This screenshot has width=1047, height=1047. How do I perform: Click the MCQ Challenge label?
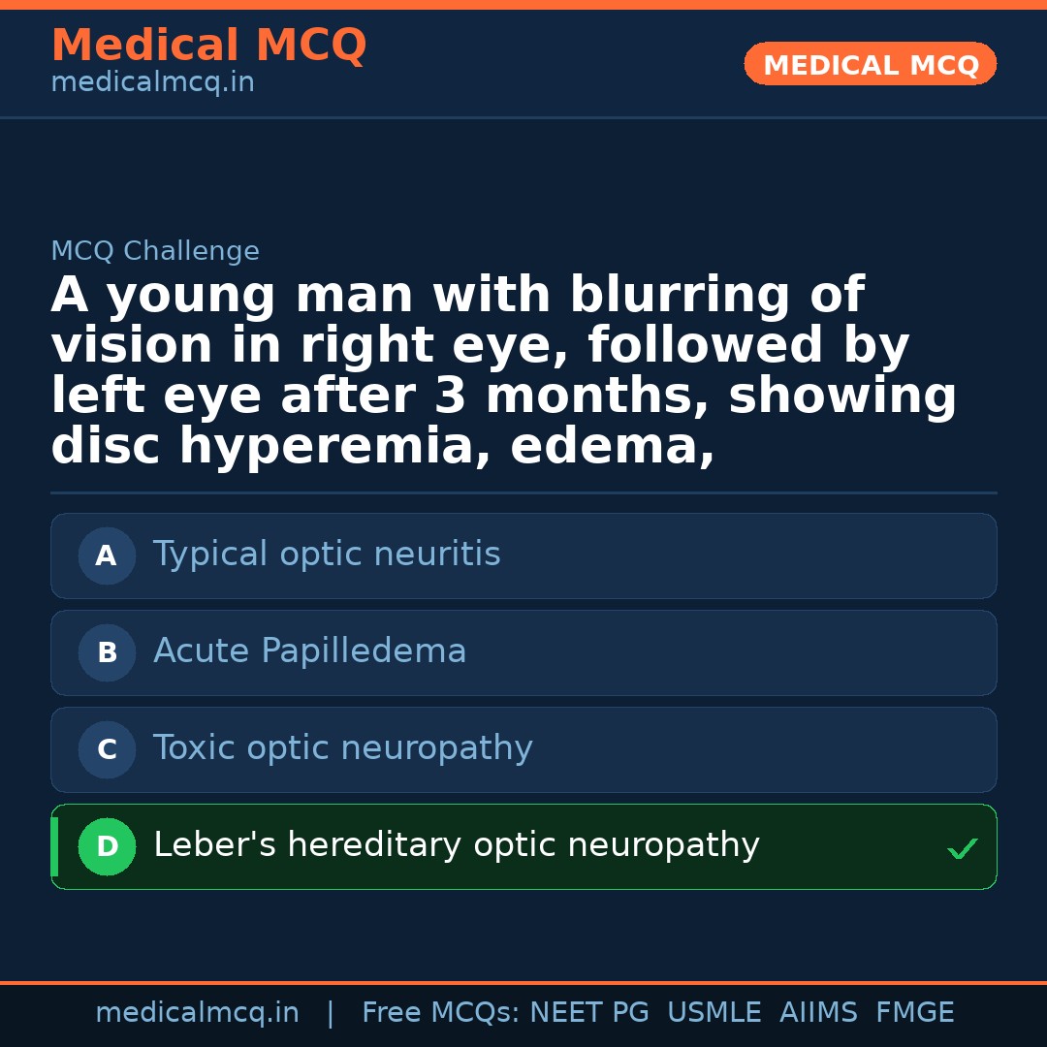point(155,252)
